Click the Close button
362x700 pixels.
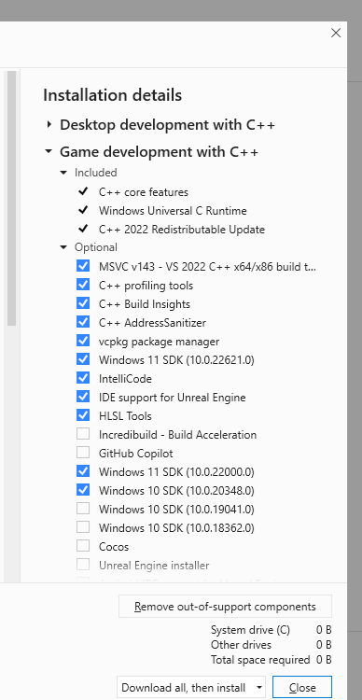302,688
